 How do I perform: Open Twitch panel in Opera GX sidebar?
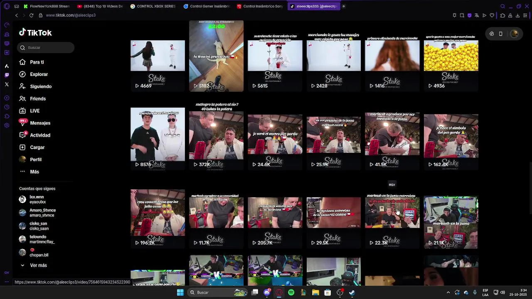pos(7,75)
